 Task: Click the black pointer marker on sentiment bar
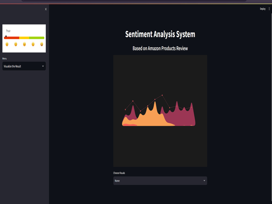(x=6, y=36)
